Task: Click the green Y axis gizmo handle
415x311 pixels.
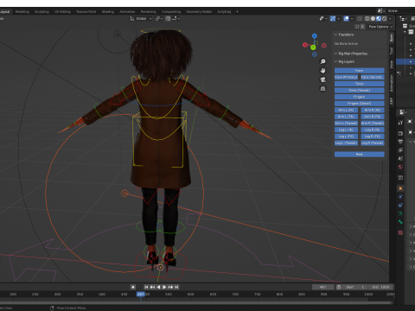Action: [x=313, y=48]
